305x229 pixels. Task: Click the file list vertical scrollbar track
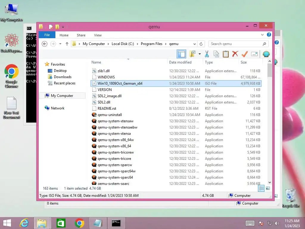tap(270, 129)
